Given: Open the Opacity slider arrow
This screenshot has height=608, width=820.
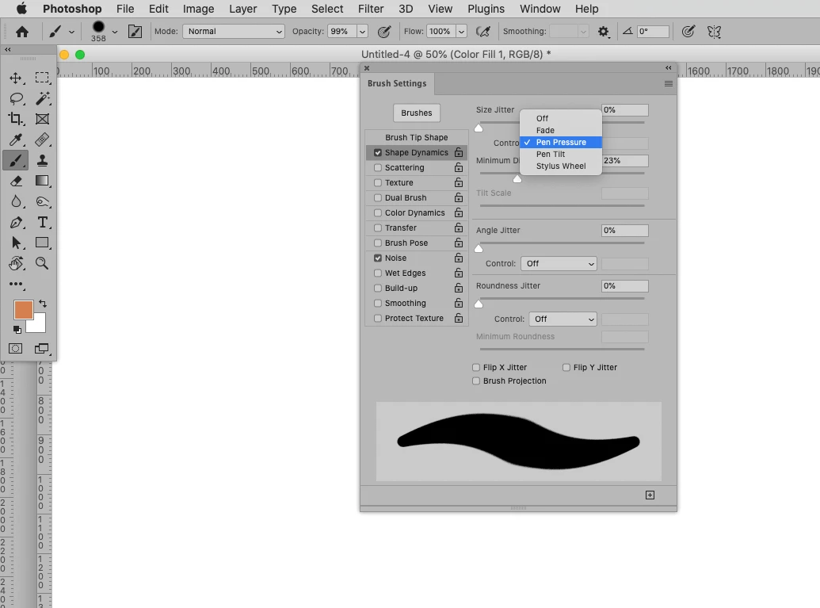Looking at the screenshot, I should coord(362,32).
